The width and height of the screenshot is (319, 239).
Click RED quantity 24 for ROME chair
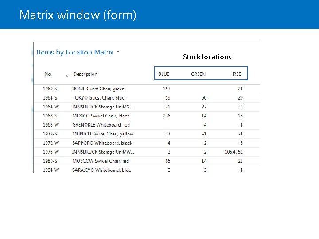tap(240, 89)
